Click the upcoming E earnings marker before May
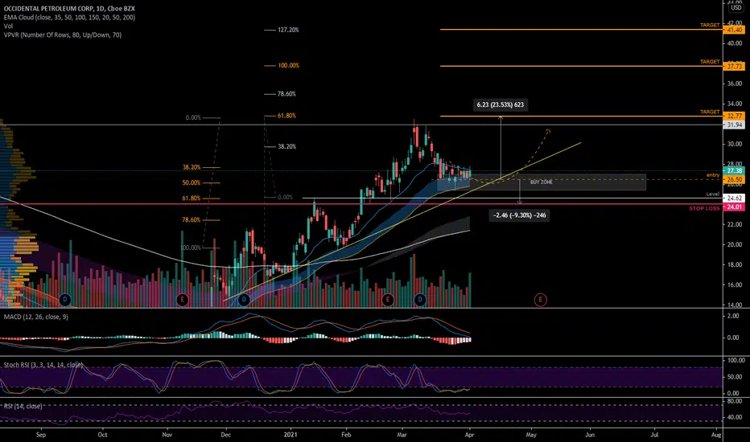 point(541,300)
